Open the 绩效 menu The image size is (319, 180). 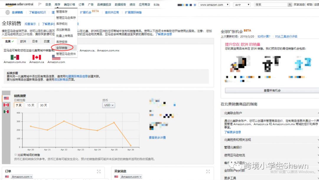[x=132, y=4]
